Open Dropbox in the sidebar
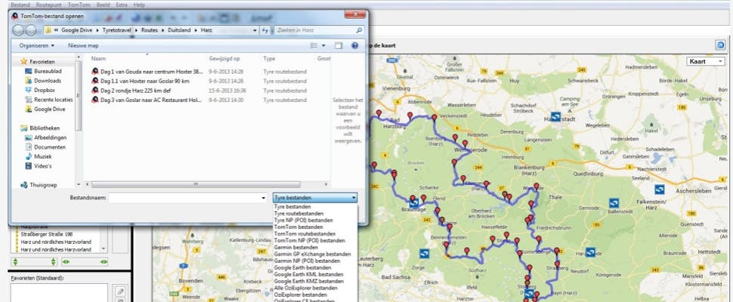 tap(40, 90)
